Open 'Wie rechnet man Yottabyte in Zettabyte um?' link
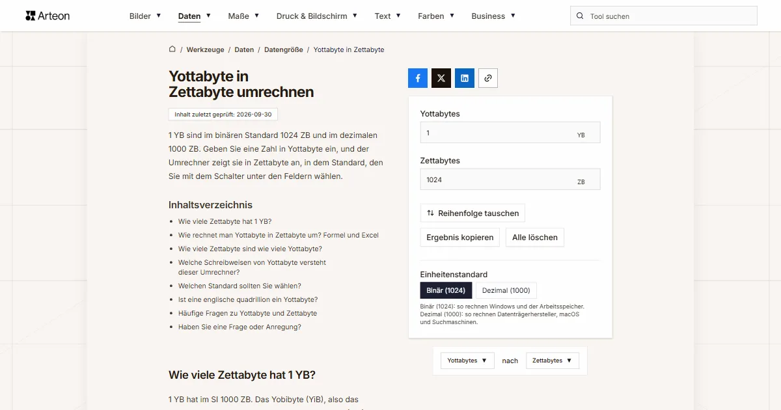 pos(279,235)
